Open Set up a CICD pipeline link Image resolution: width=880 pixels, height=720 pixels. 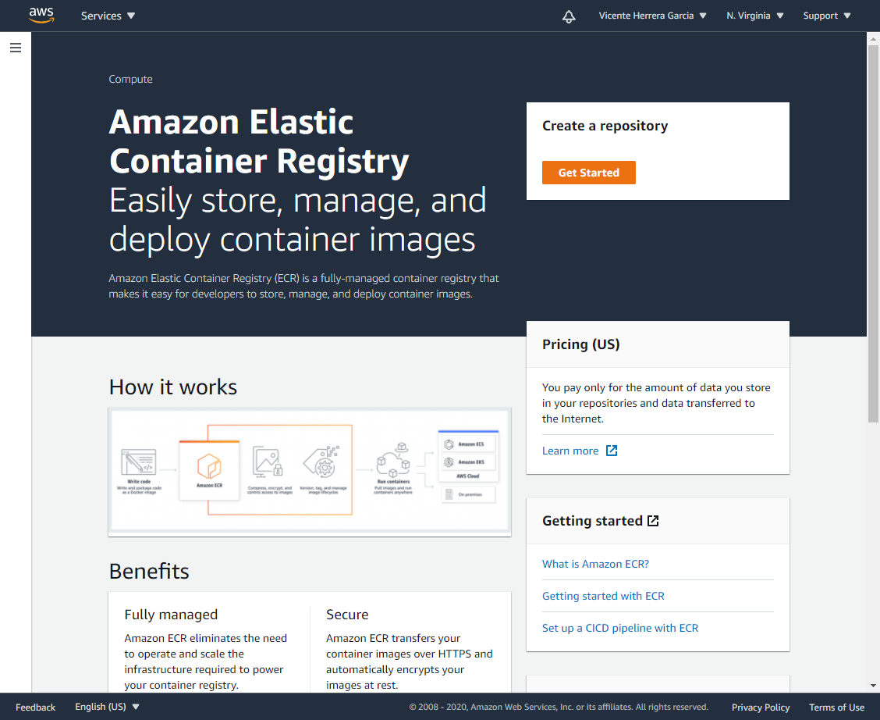point(620,628)
